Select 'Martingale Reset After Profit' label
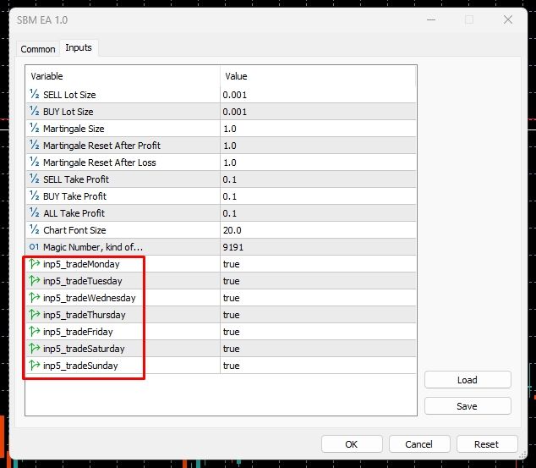The width and height of the screenshot is (536, 468). [x=101, y=146]
